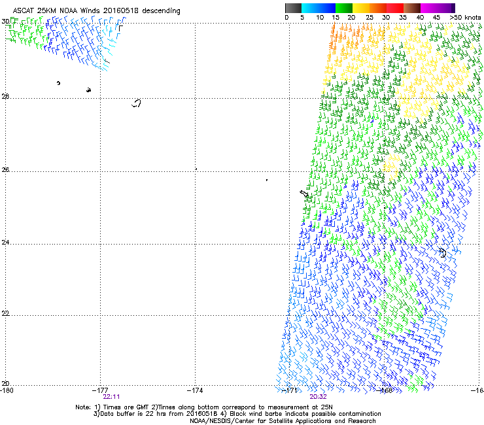Select the red 30-35 knots legend swatch
The width and height of the screenshot is (484, 425).
[x=395, y=8]
